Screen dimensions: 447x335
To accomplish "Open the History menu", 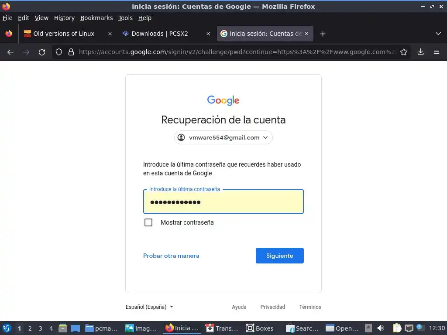I will [64, 18].
